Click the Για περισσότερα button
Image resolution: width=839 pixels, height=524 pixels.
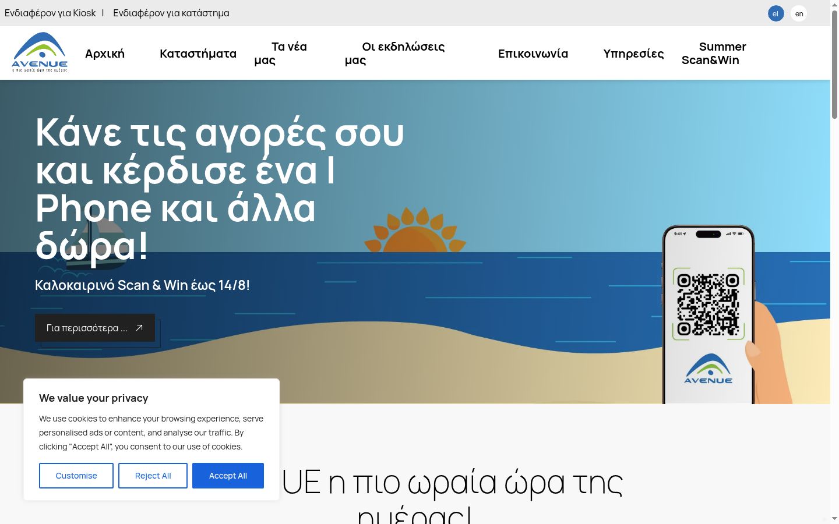click(x=95, y=328)
